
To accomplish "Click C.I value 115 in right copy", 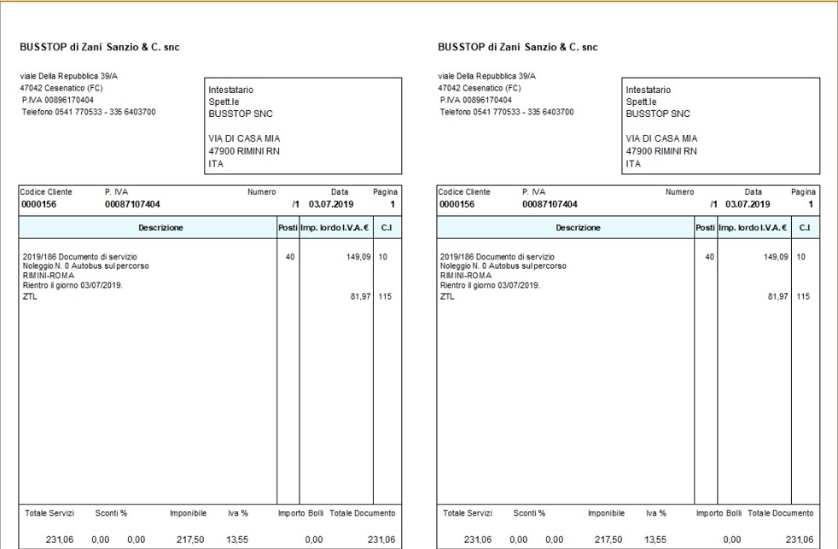I will [803, 296].
